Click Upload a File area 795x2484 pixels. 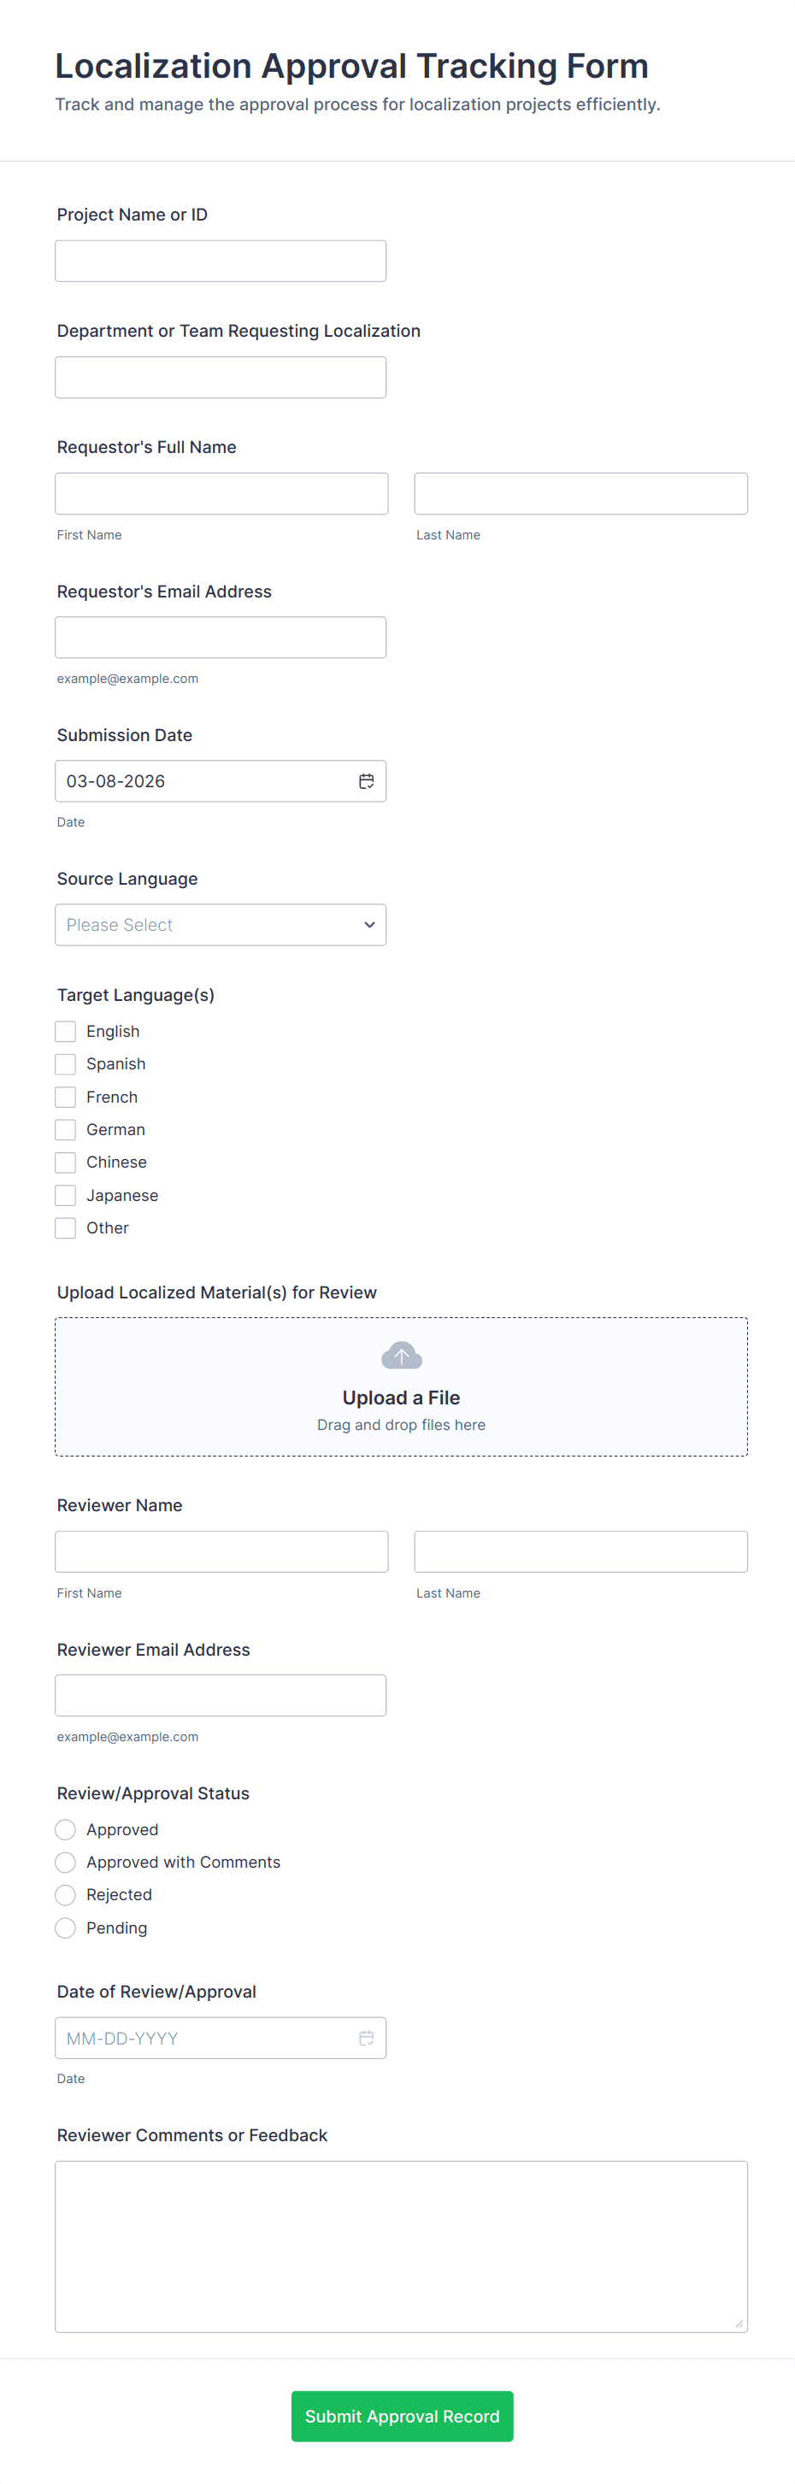(x=402, y=1398)
